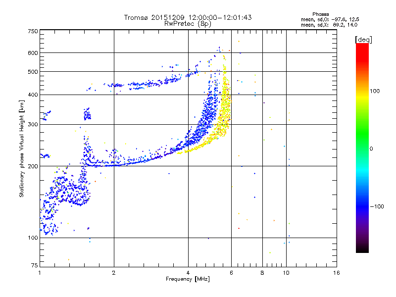Click the y-axis '300' tick label
396x297 pixels.
point(33,125)
